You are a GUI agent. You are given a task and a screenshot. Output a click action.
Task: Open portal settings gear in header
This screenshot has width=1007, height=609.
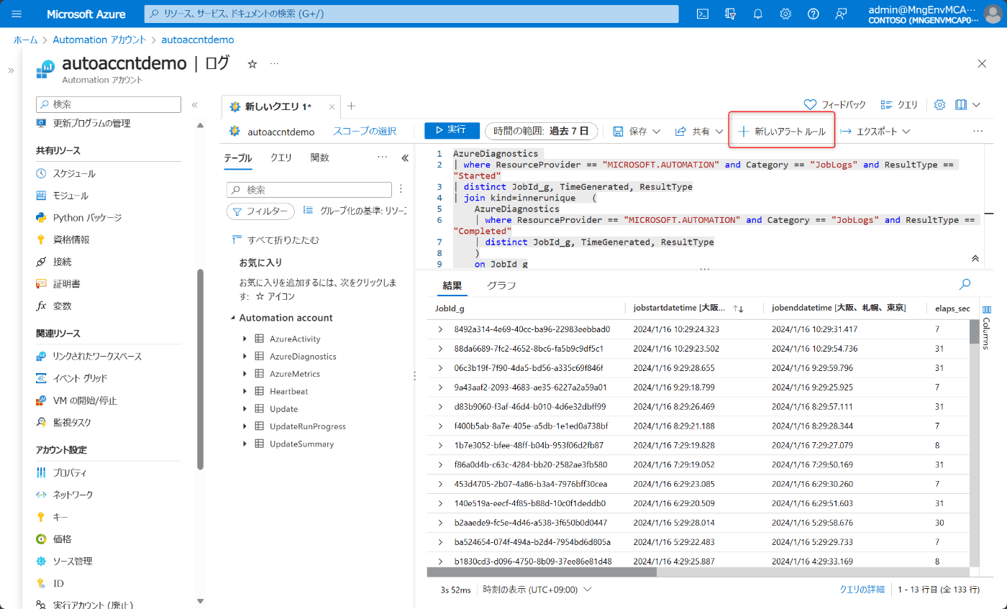pyautogui.click(x=785, y=14)
